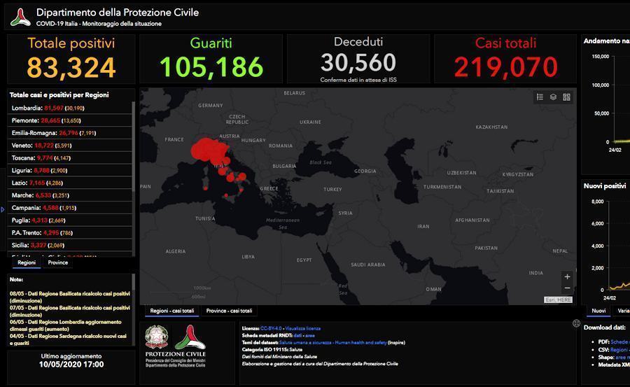Click the large red Lombardia circle on map
630x387 pixels.
click(206, 150)
